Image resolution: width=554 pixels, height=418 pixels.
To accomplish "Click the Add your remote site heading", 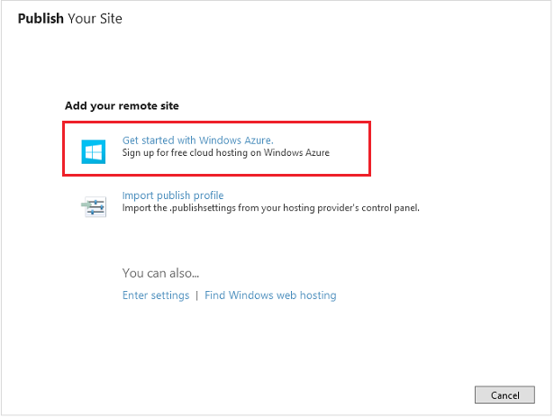I will point(122,106).
